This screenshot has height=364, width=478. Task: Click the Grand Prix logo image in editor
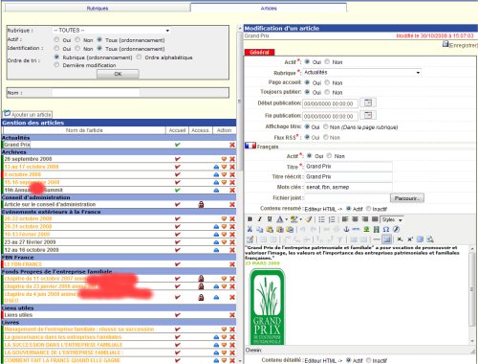(267, 307)
